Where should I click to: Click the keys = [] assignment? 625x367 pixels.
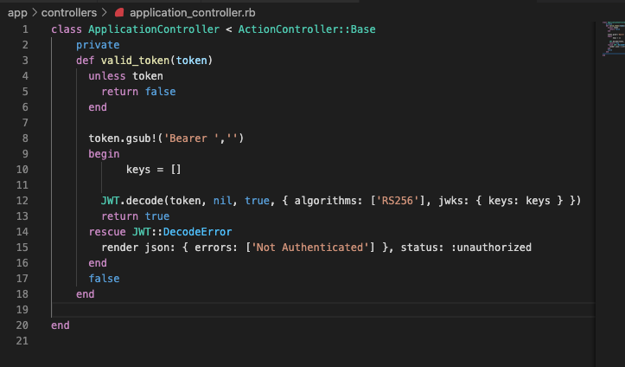tap(154, 170)
